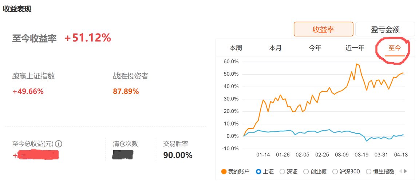Viewport: 419px width, 182px height.
Task: Click the orange 我的账户 legend dot
Action: pyautogui.click(x=224, y=171)
